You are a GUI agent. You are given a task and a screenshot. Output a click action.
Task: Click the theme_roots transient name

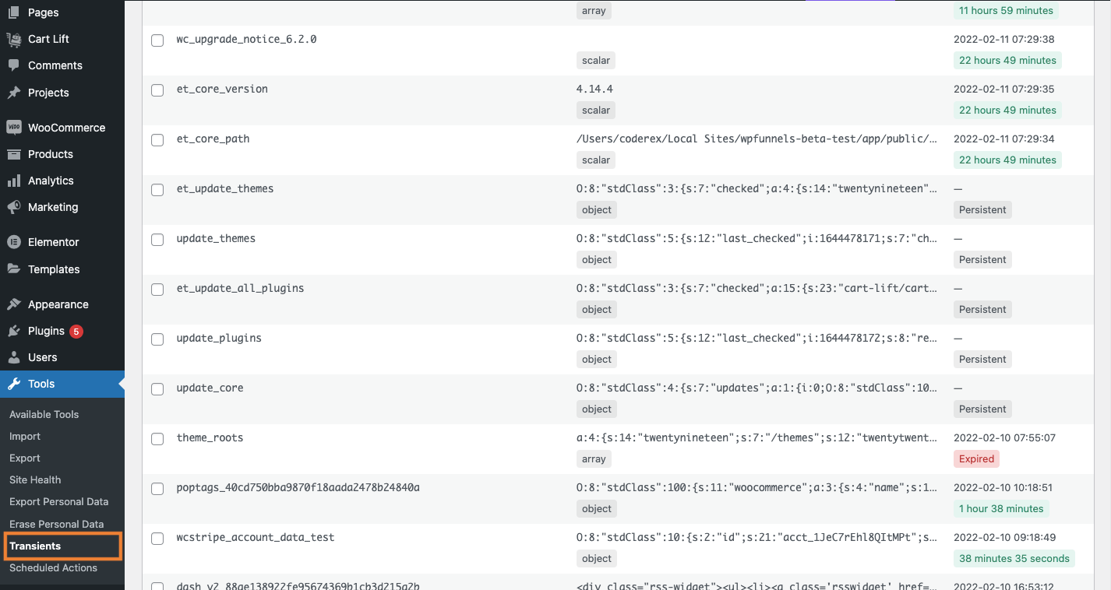tap(210, 437)
